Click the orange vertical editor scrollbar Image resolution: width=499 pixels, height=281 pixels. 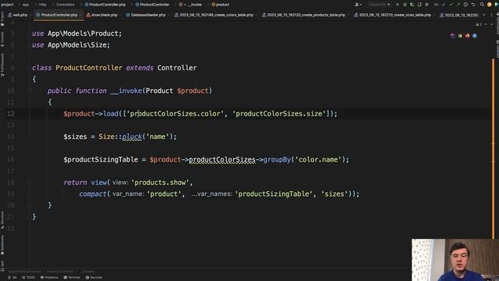pyautogui.click(x=494, y=148)
